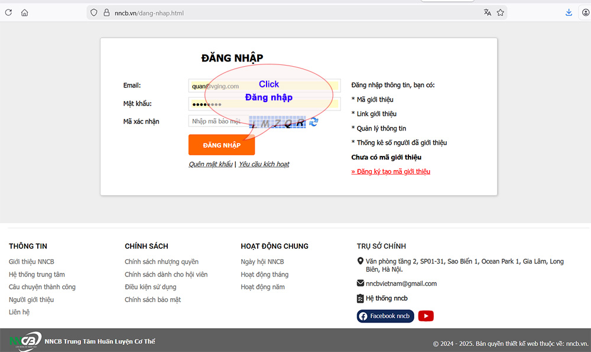This screenshot has width=591, height=352.
Task: Open Chính sách bảo mật footer link
Action: point(152,299)
